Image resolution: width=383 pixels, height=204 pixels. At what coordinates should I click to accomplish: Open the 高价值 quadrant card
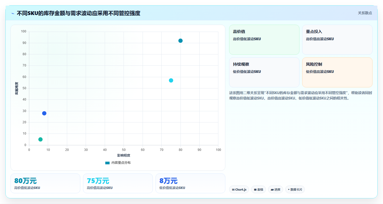(x=264, y=40)
